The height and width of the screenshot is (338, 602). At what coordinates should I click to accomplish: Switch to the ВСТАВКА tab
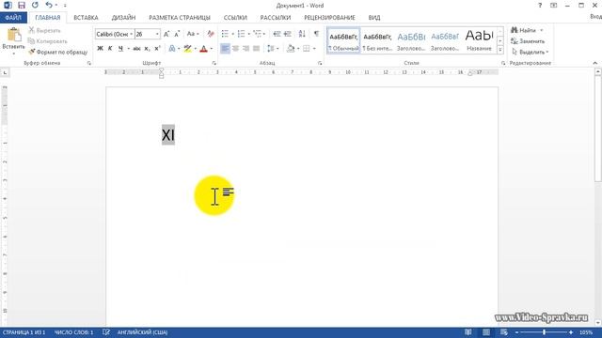[86, 18]
